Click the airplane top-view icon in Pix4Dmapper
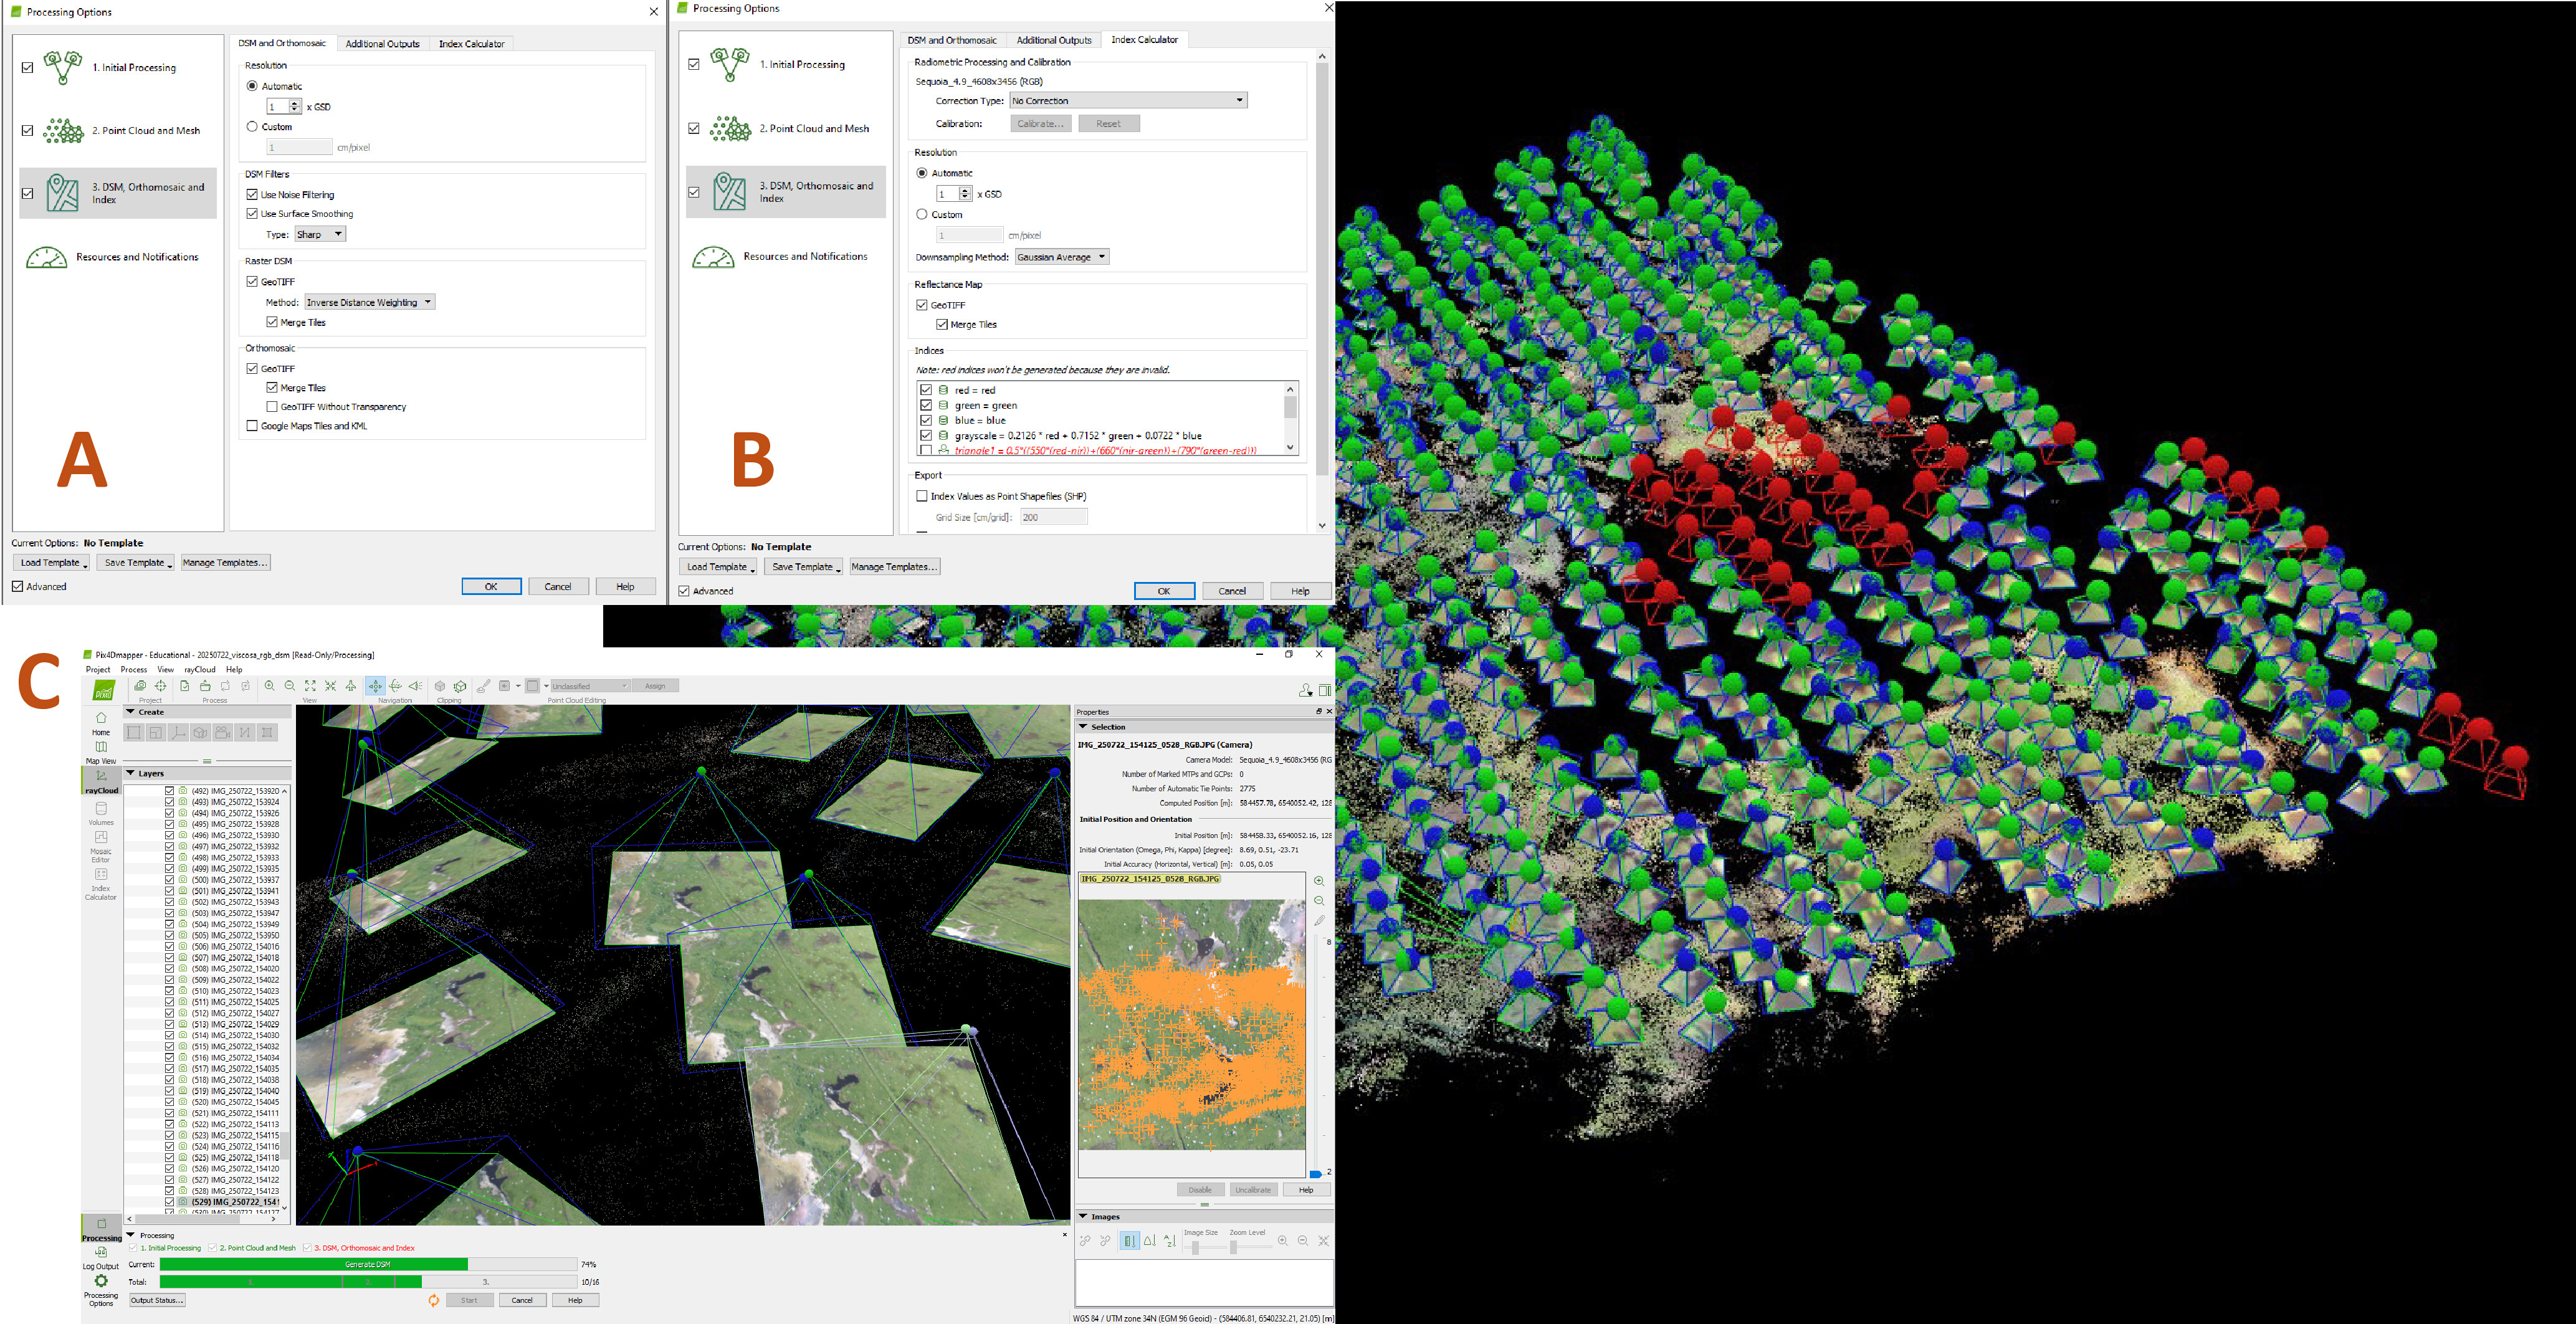The height and width of the screenshot is (1324, 2576). tap(351, 686)
